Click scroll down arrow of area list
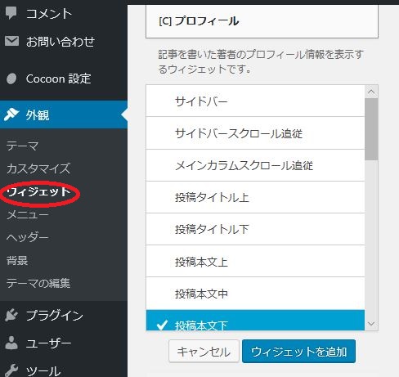This screenshot has width=399, height=377. tap(371, 324)
